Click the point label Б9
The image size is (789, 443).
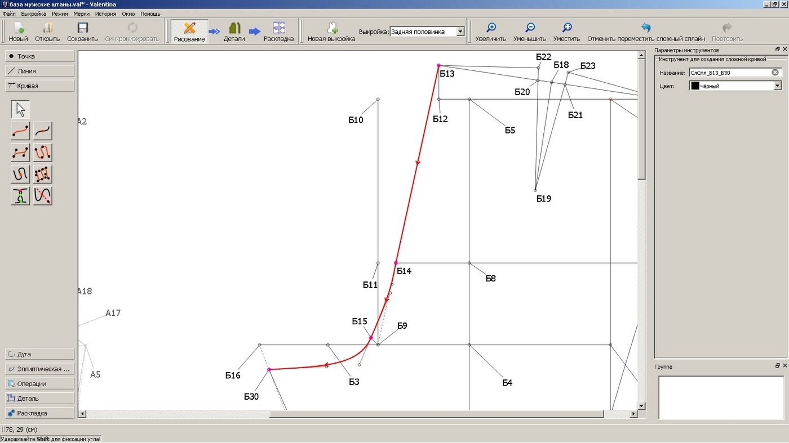click(402, 326)
